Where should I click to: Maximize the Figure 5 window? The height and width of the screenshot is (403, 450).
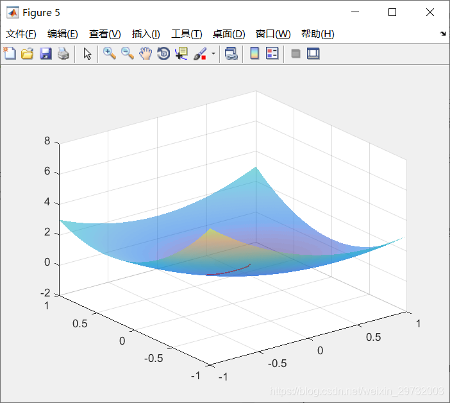pyautogui.click(x=392, y=12)
